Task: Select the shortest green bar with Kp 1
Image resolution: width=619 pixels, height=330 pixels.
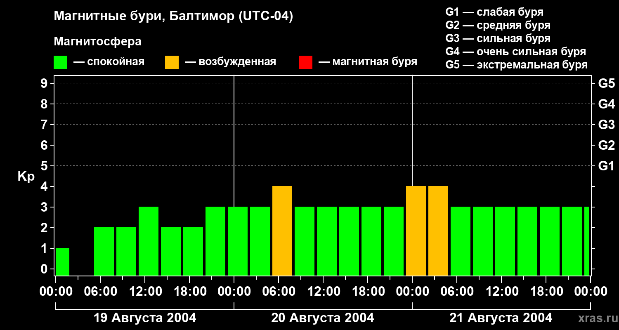Action: point(63,262)
